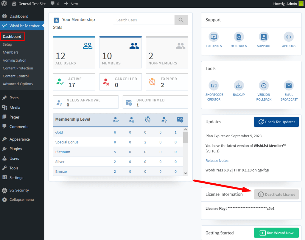The width and height of the screenshot is (305, 240).
Task: Click the New plus icon in admin bar
Action: pos(66,4)
